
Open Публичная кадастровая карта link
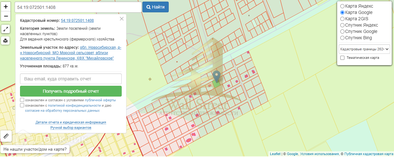click(x=369, y=154)
